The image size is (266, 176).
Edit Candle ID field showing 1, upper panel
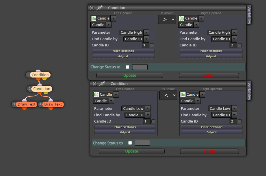tap(145, 45)
